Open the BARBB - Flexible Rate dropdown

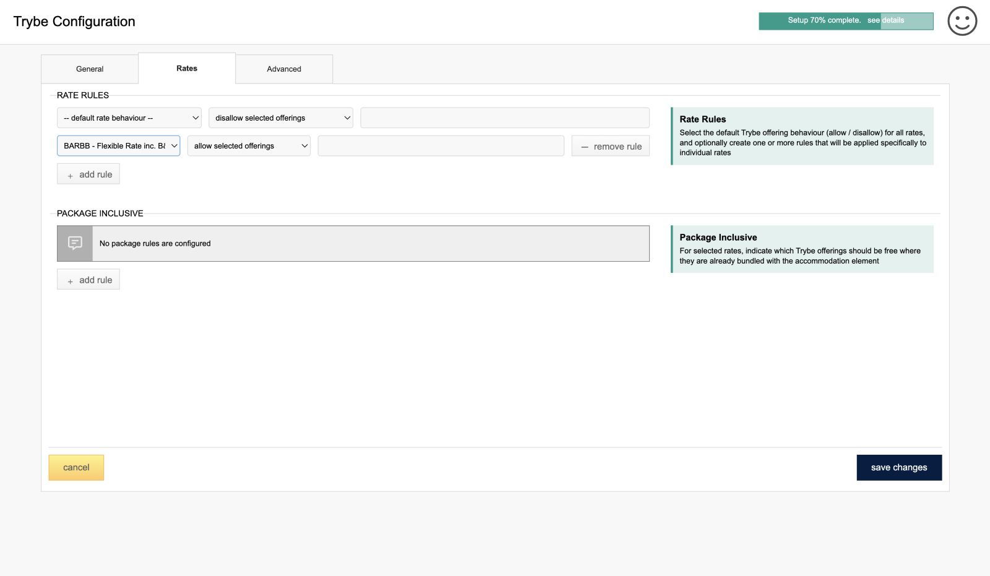[119, 146]
